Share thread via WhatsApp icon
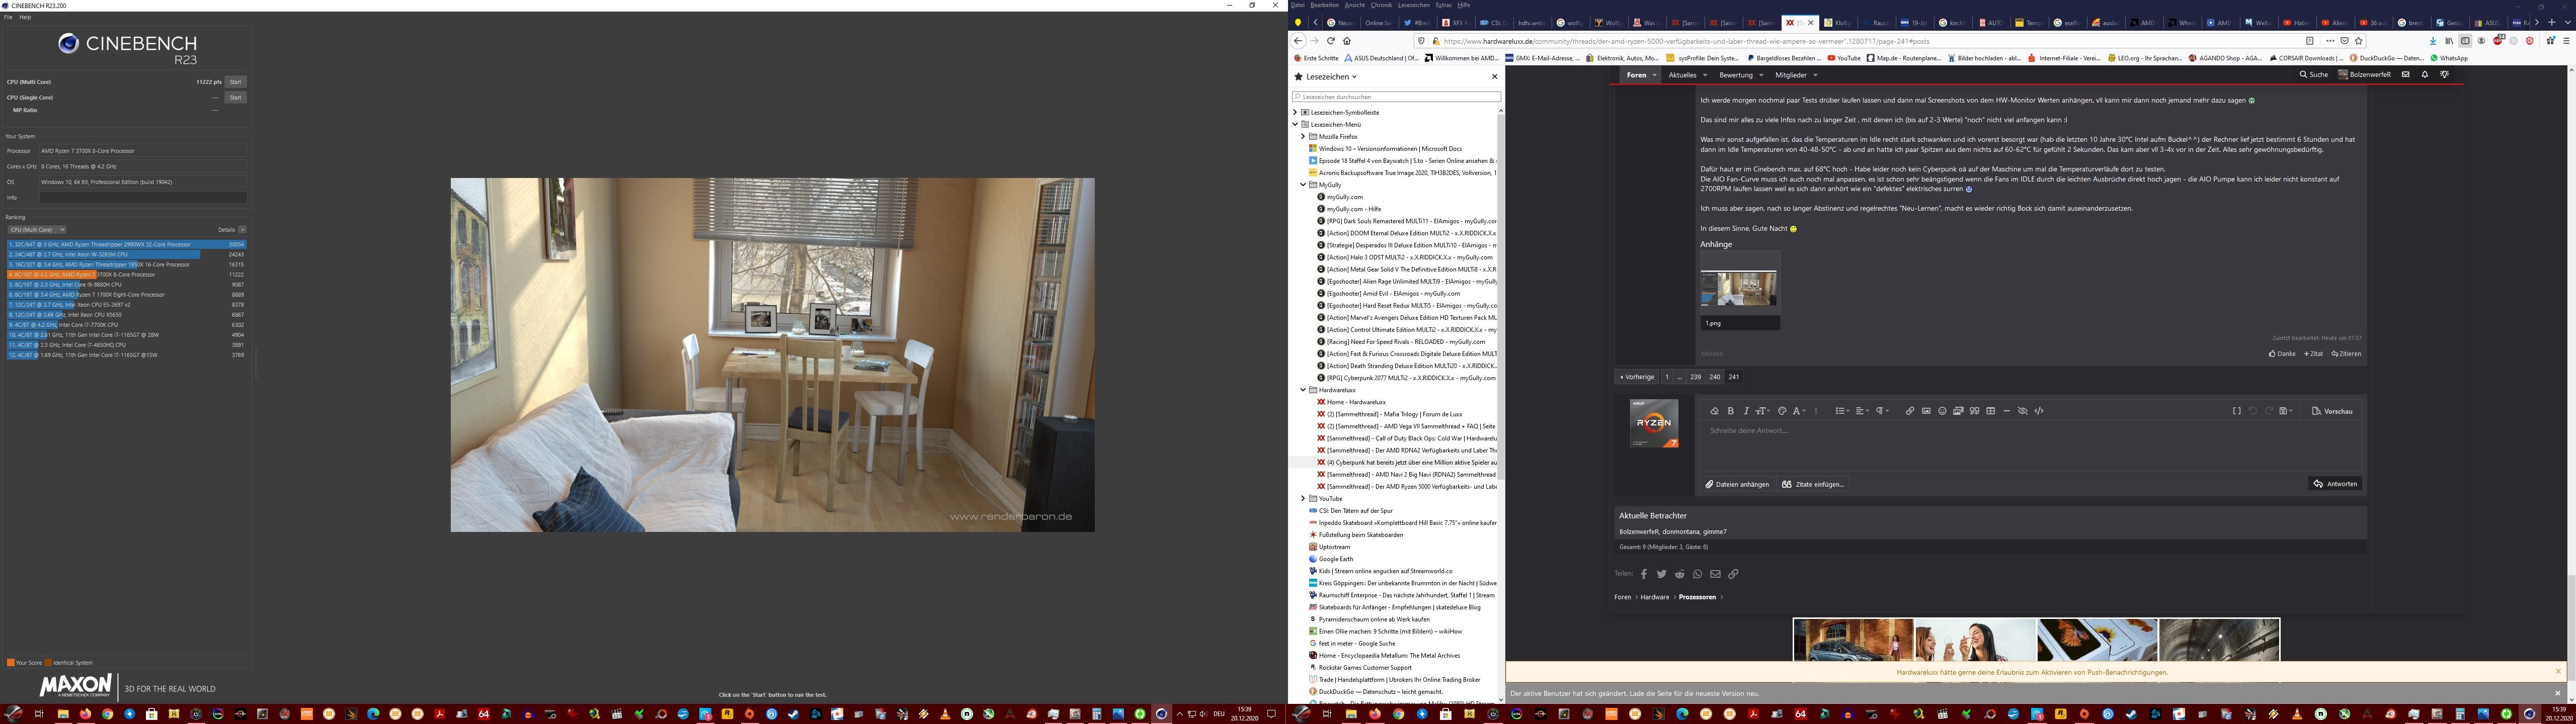This screenshot has width=2576, height=724. coord(1697,574)
